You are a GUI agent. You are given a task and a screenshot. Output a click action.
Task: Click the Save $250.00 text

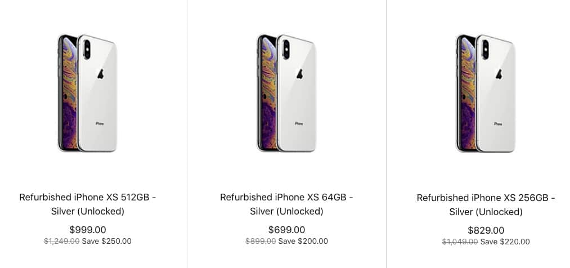(x=106, y=241)
